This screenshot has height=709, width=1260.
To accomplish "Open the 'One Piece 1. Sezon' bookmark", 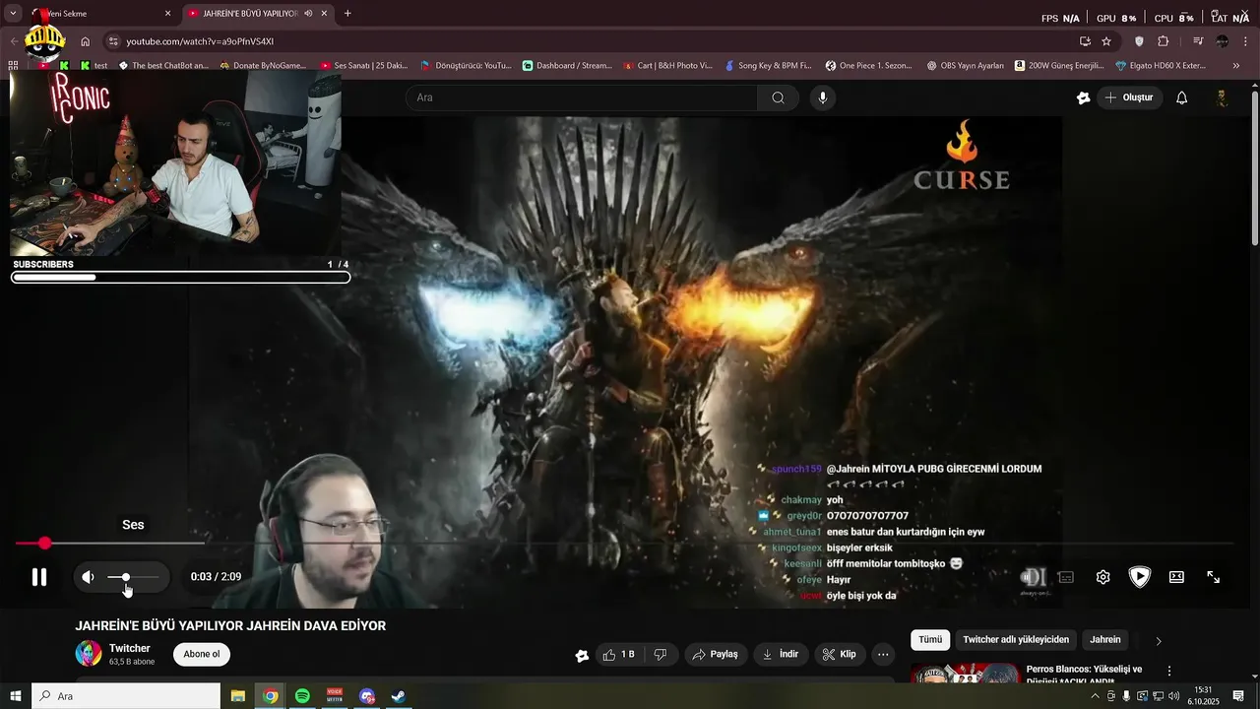I will pos(870,66).
